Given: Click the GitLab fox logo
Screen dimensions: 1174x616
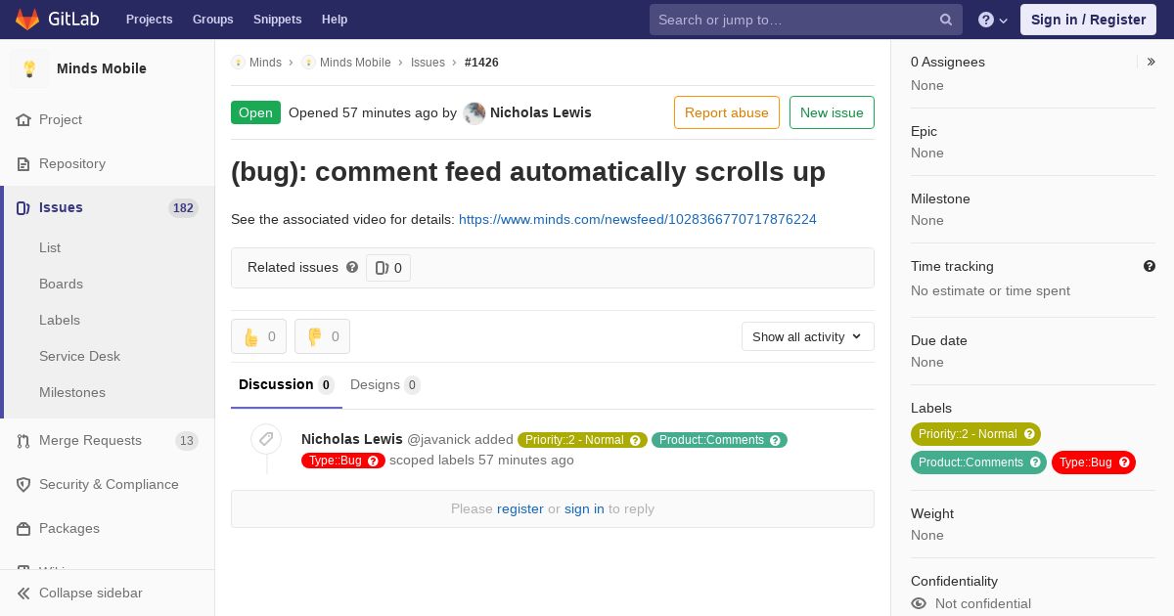Looking at the screenshot, I should click(x=27, y=19).
